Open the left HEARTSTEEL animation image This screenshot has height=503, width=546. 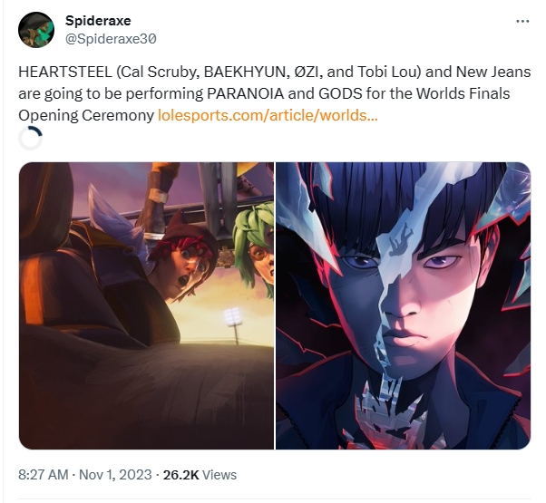pyautogui.click(x=146, y=305)
